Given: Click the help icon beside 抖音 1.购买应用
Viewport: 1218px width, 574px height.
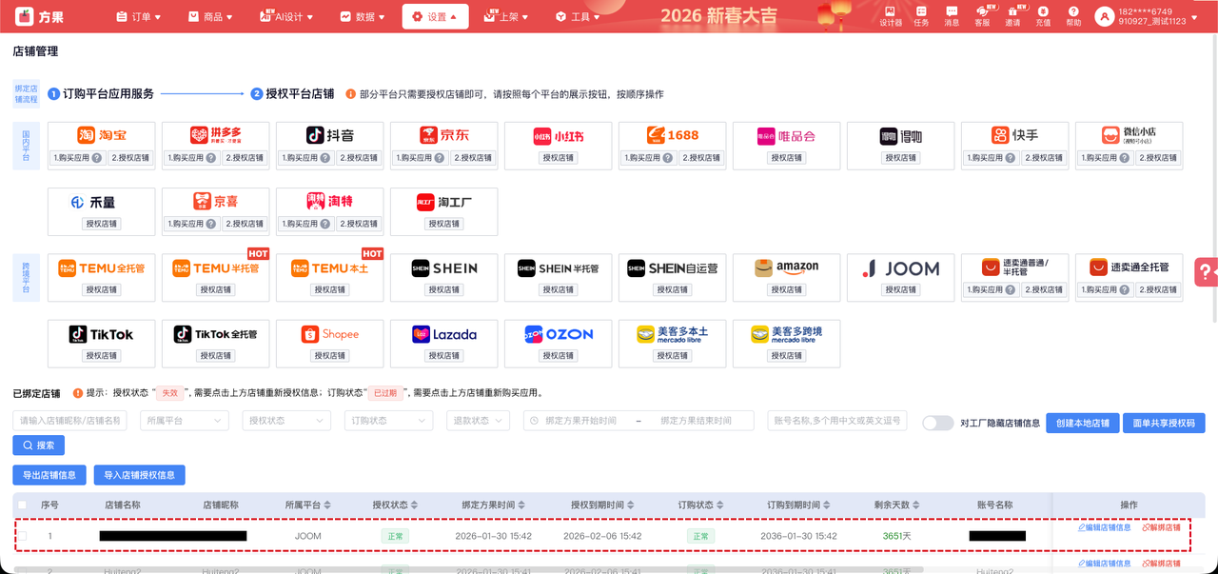Looking at the screenshot, I should click(324, 158).
